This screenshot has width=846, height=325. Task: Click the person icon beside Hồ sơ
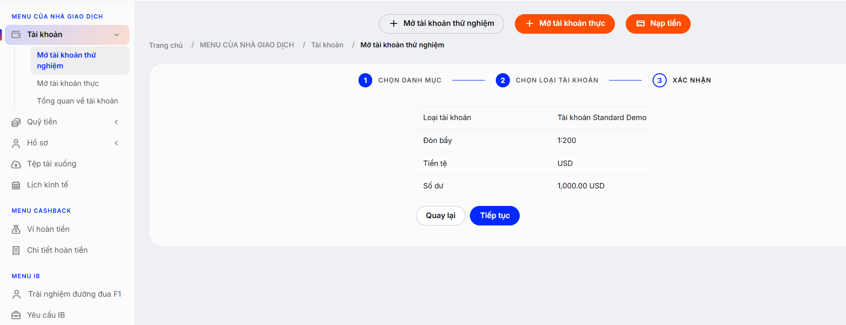pos(16,143)
